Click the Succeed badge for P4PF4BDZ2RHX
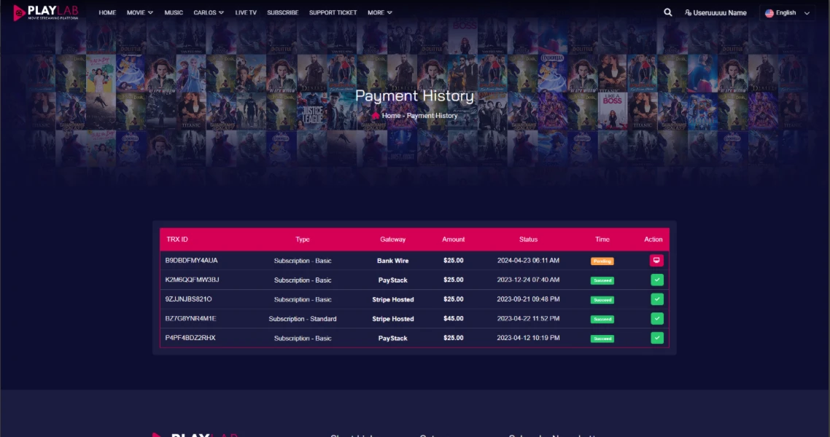 click(602, 338)
